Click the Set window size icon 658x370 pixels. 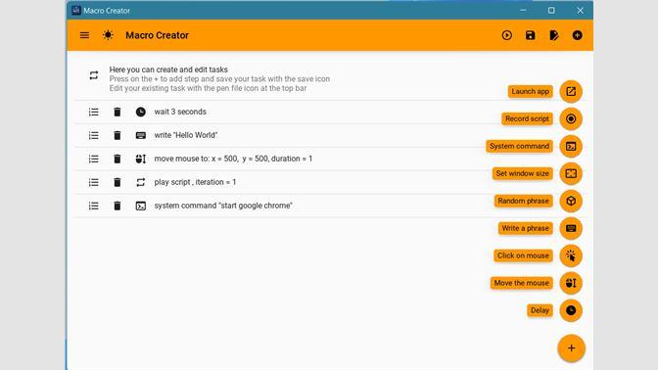coord(571,173)
